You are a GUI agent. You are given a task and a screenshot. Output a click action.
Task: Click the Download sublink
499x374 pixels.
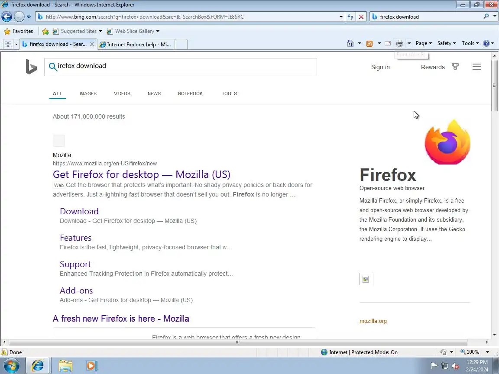click(x=79, y=211)
